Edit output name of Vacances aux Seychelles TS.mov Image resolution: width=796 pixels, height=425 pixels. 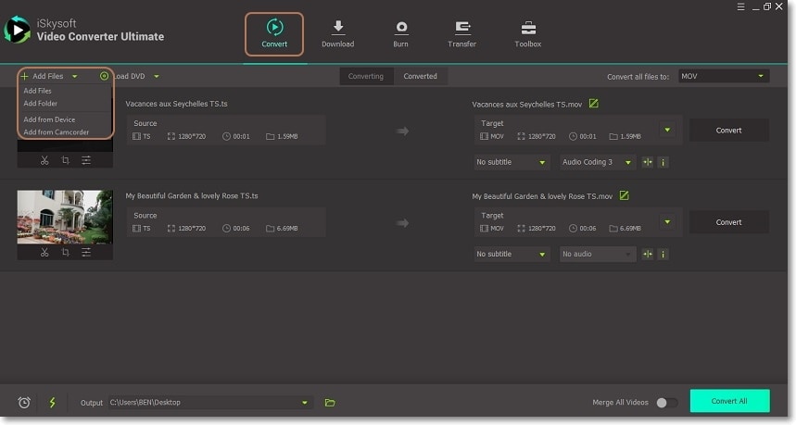[593, 104]
